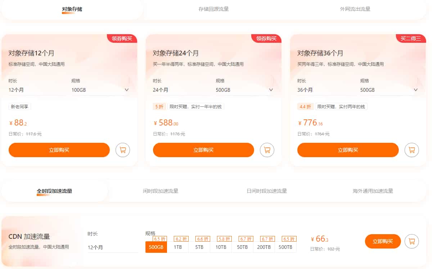This screenshot has width=433, height=269.
Task: Click 立即购买 on the 12个月 storage card
Action: [x=59, y=150]
